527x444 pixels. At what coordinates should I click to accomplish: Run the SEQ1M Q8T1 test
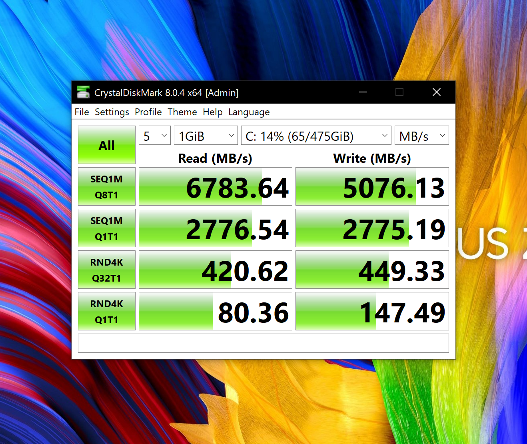pos(107,186)
